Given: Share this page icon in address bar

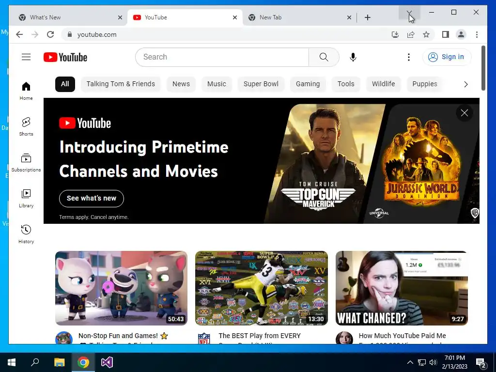Looking at the screenshot, I should point(411,34).
